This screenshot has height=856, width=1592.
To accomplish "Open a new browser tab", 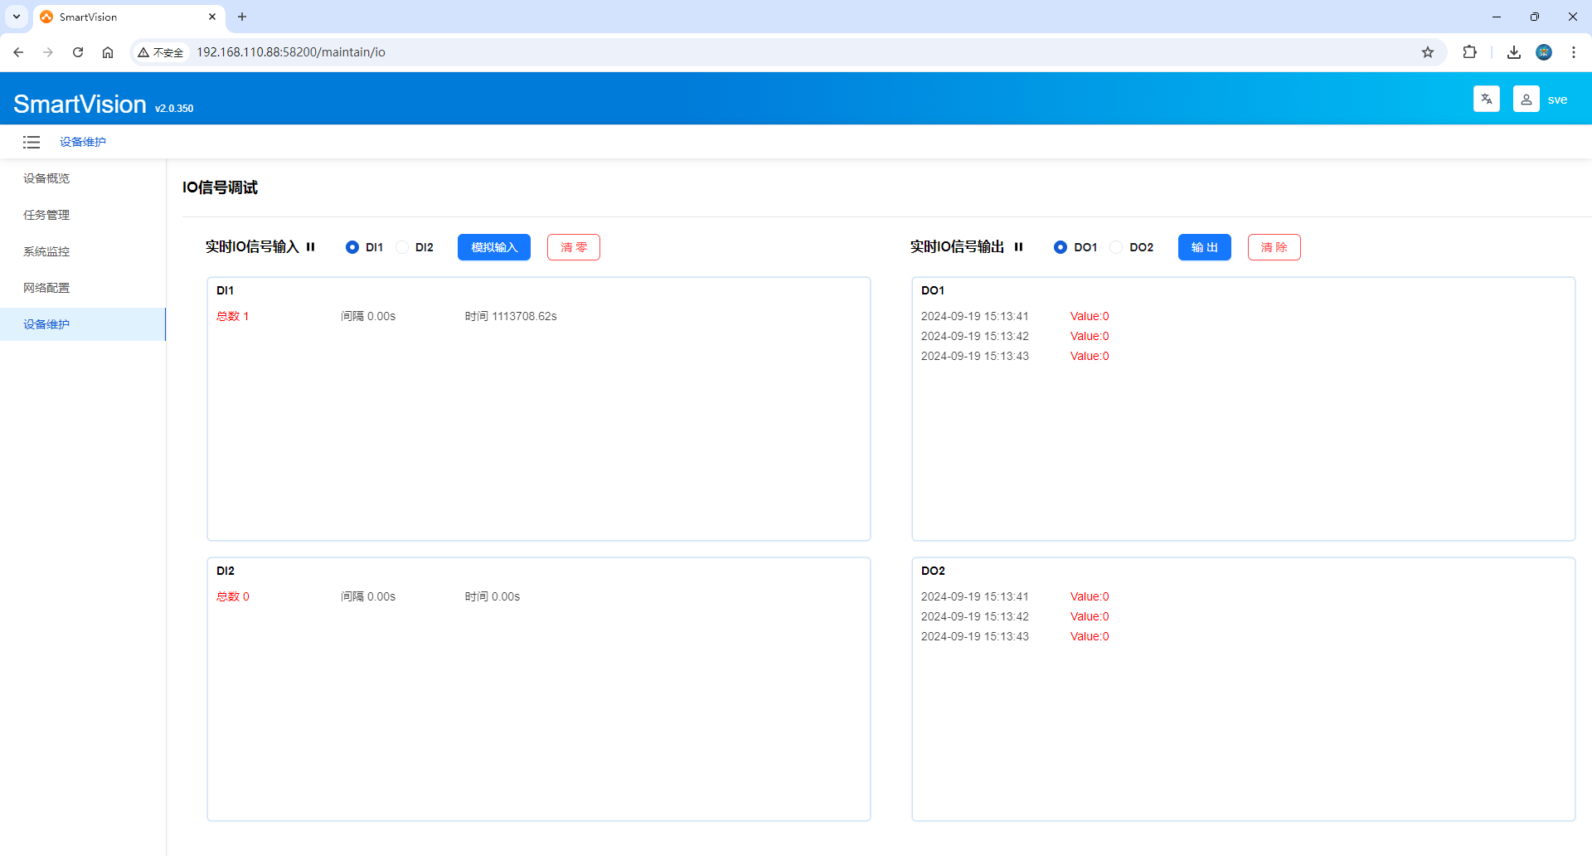I will [x=242, y=17].
